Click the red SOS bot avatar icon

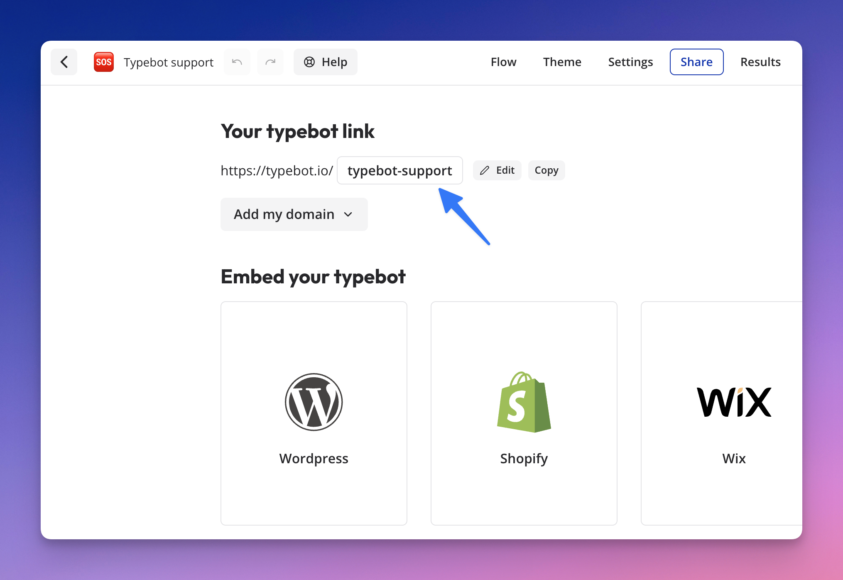(x=103, y=61)
